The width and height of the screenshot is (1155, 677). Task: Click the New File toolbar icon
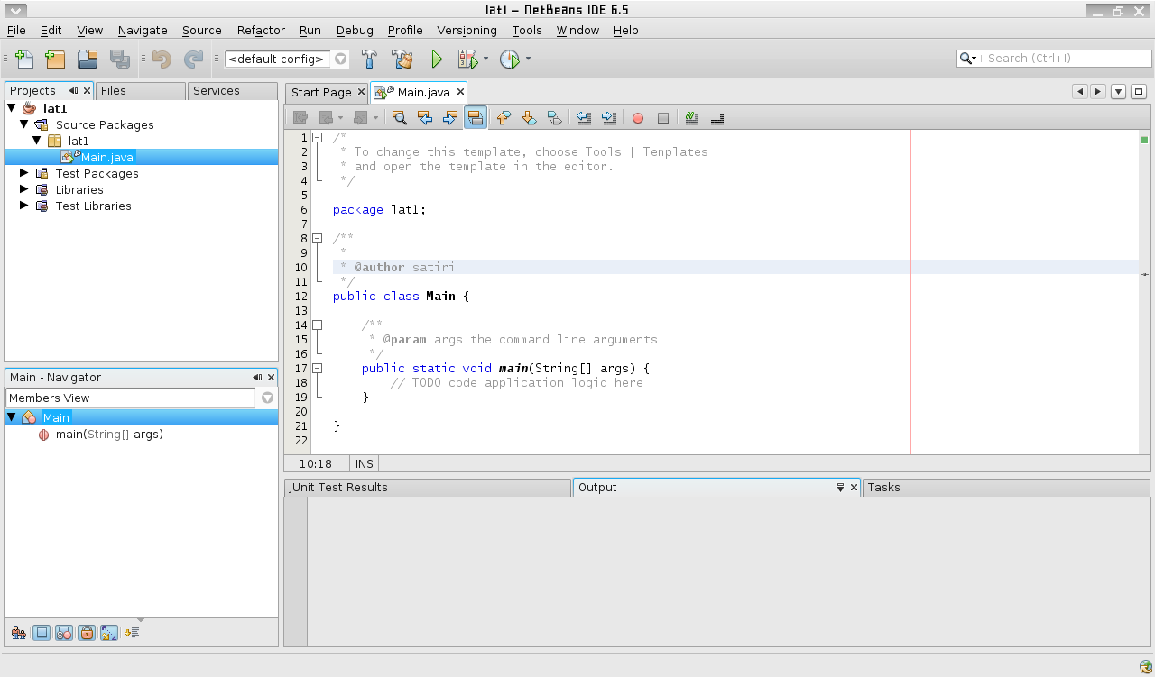[x=24, y=59]
